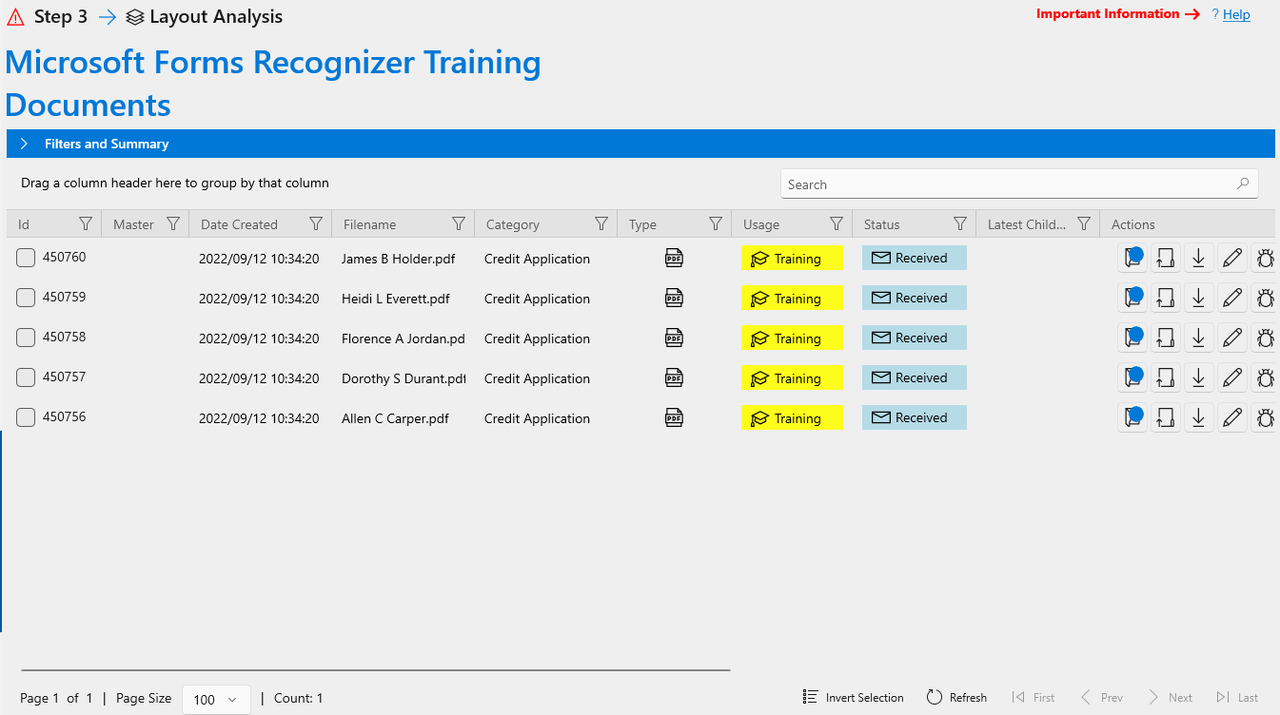
Task: Check the box next to Id 450757
Action: [x=26, y=377]
